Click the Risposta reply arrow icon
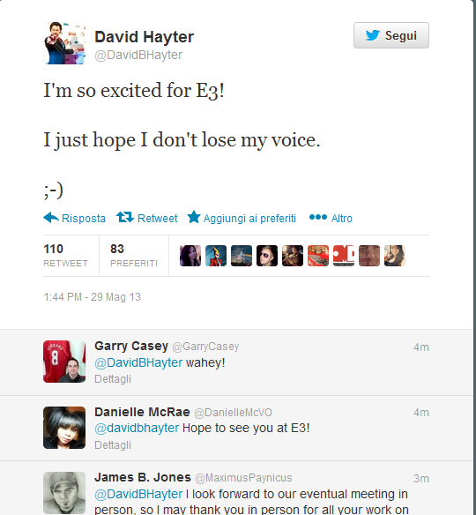 (x=51, y=218)
